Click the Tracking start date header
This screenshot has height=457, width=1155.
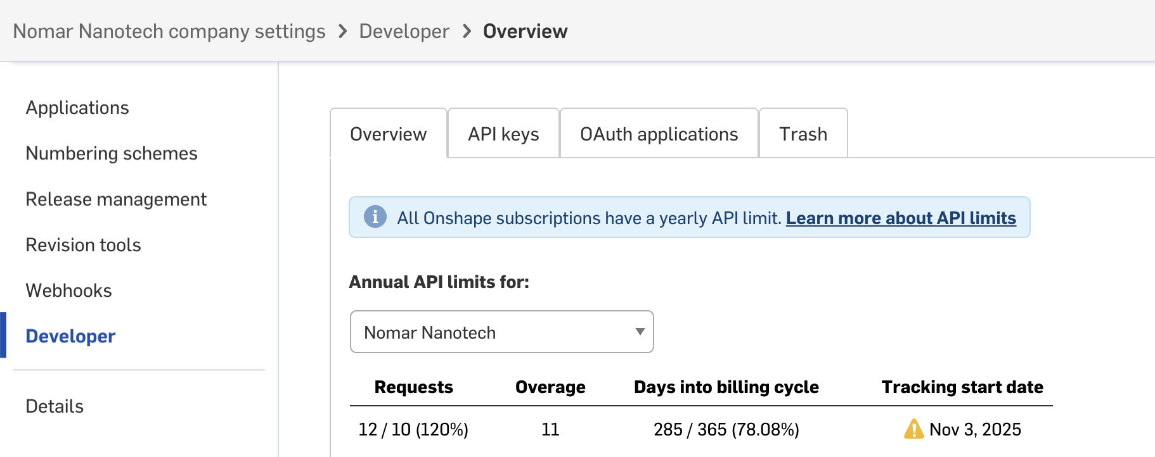[x=962, y=387]
